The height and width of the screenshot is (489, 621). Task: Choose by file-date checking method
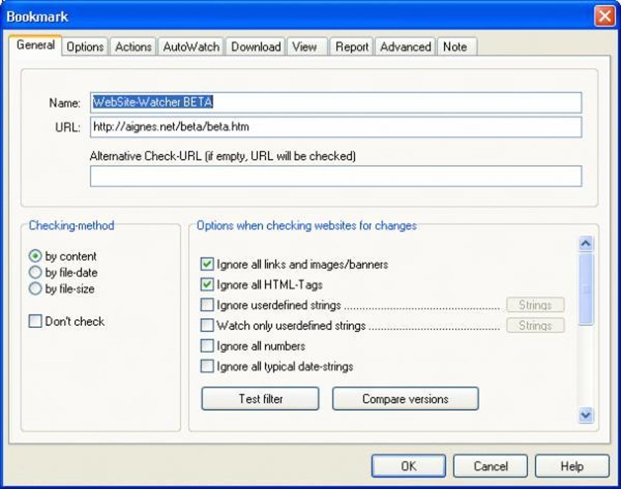[x=35, y=273]
